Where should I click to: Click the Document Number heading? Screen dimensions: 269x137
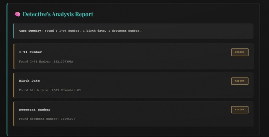coord(34,110)
